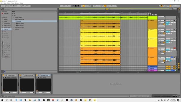
Task: Start playback with the Play button
Action: click(73, 6)
